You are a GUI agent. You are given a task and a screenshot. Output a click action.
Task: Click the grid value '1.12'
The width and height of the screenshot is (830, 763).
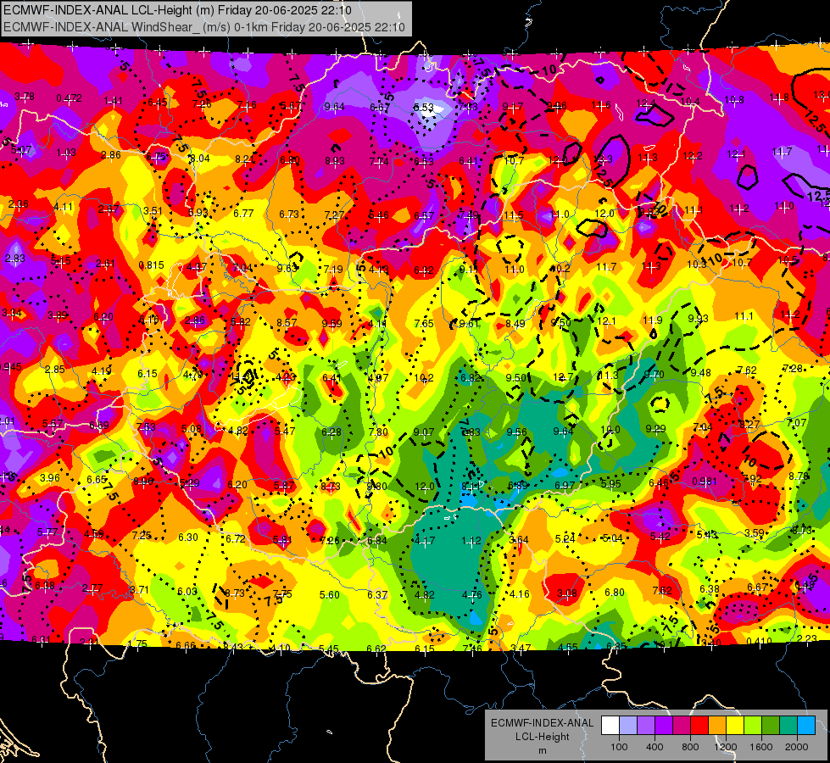tap(471, 541)
